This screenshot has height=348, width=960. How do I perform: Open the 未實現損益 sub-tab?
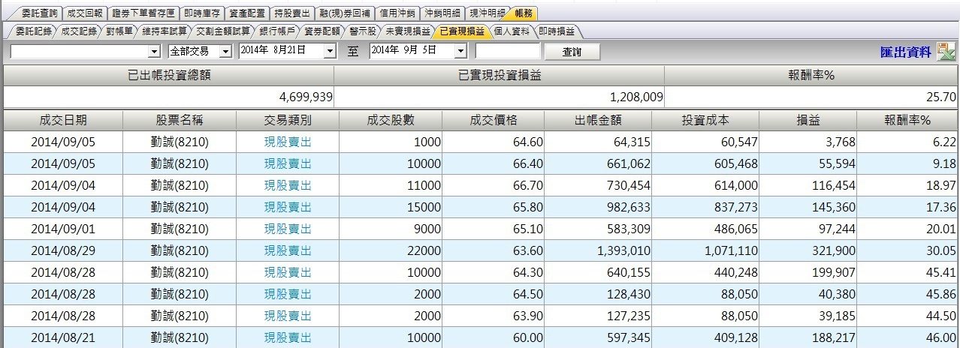point(407,31)
